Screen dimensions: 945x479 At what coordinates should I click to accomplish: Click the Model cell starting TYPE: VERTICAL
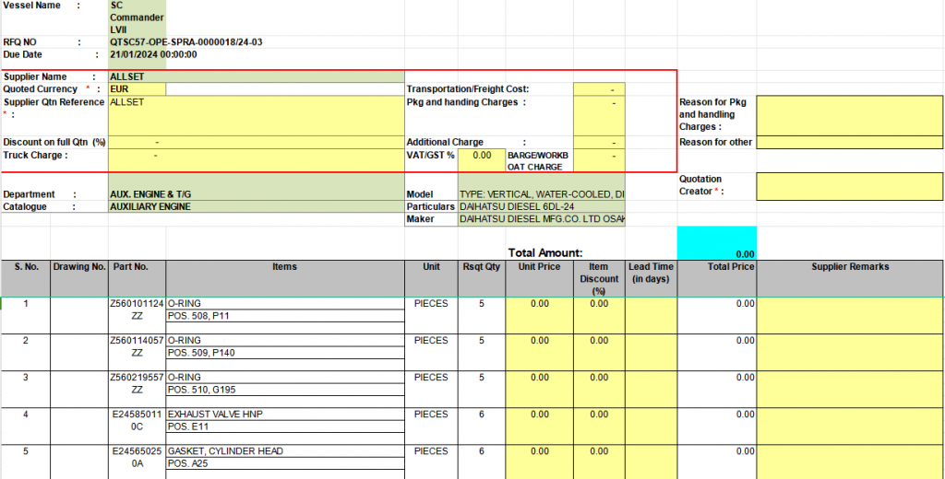[x=542, y=194]
